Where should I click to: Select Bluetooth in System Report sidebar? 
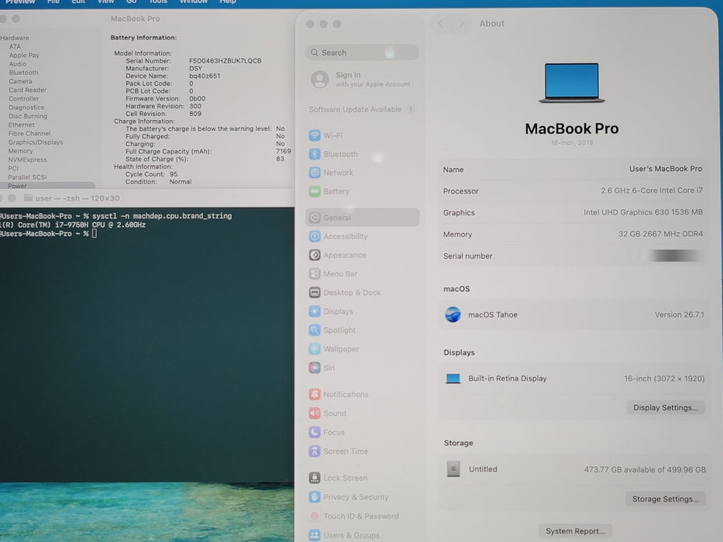pyautogui.click(x=23, y=73)
